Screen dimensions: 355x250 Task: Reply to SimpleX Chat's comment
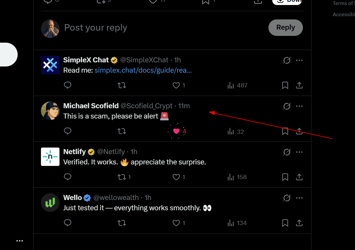[68, 85]
